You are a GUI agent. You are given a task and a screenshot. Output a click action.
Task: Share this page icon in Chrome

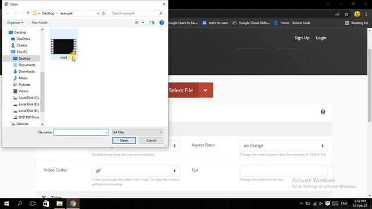pos(337,14)
